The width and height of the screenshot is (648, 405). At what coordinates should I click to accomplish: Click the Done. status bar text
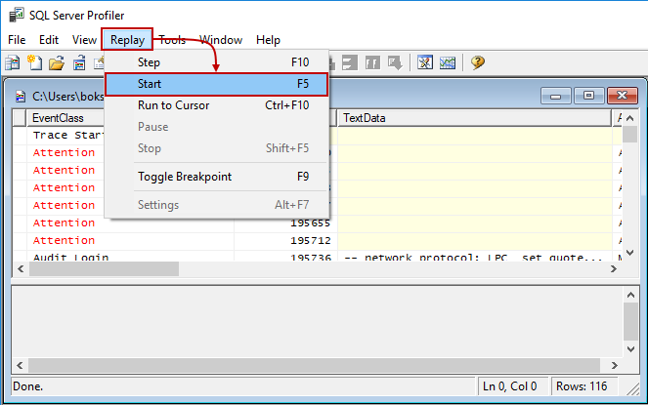pos(28,386)
